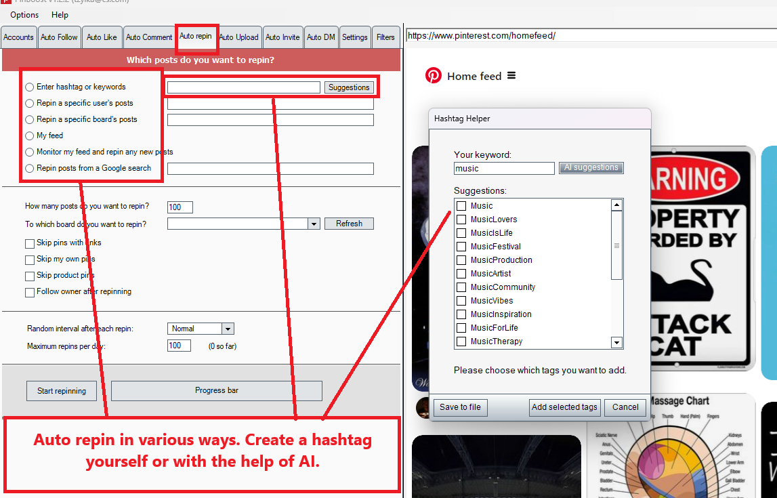The image size is (777, 498).
Task: Select Repin posts from a Google search
Action: point(30,169)
